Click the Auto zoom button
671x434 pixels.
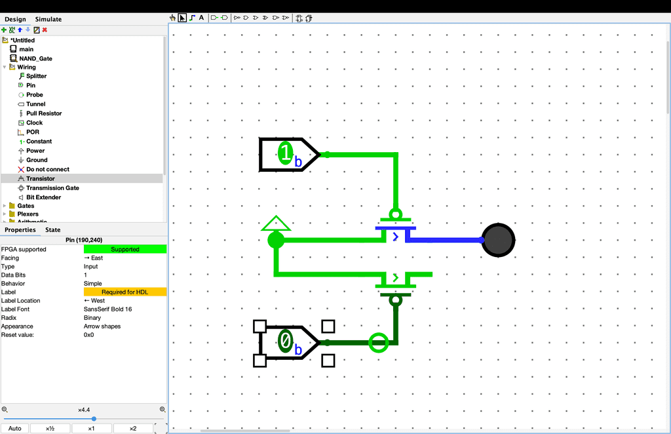15,428
